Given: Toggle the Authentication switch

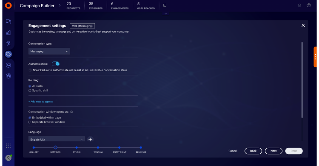Looking at the screenshot, I should pyautogui.click(x=56, y=64).
